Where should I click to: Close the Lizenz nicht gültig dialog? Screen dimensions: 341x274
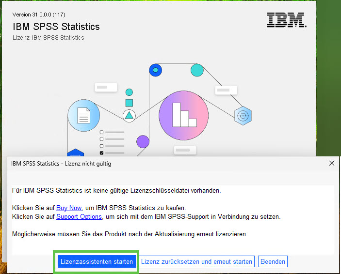point(332,164)
